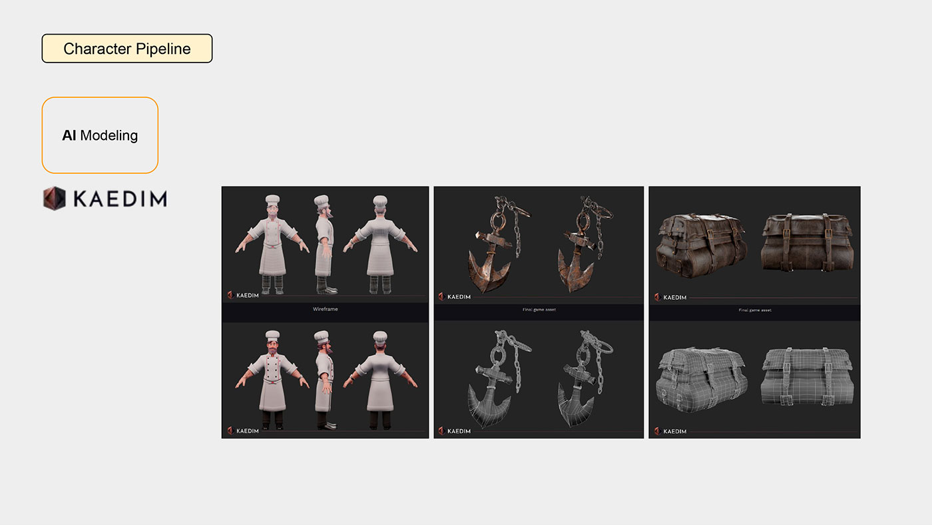
Task: Click the large KAEDIM wordmark text
Action: click(120, 199)
